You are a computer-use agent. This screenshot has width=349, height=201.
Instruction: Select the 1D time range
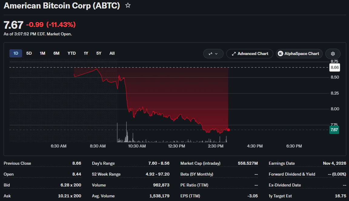point(15,53)
